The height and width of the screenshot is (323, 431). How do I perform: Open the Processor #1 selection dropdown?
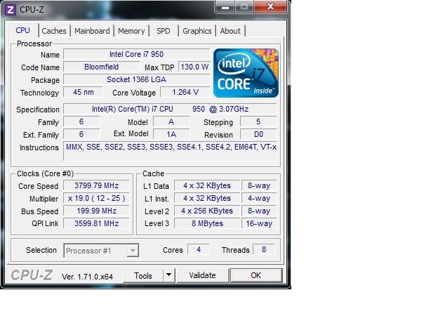tap(101, 251)
